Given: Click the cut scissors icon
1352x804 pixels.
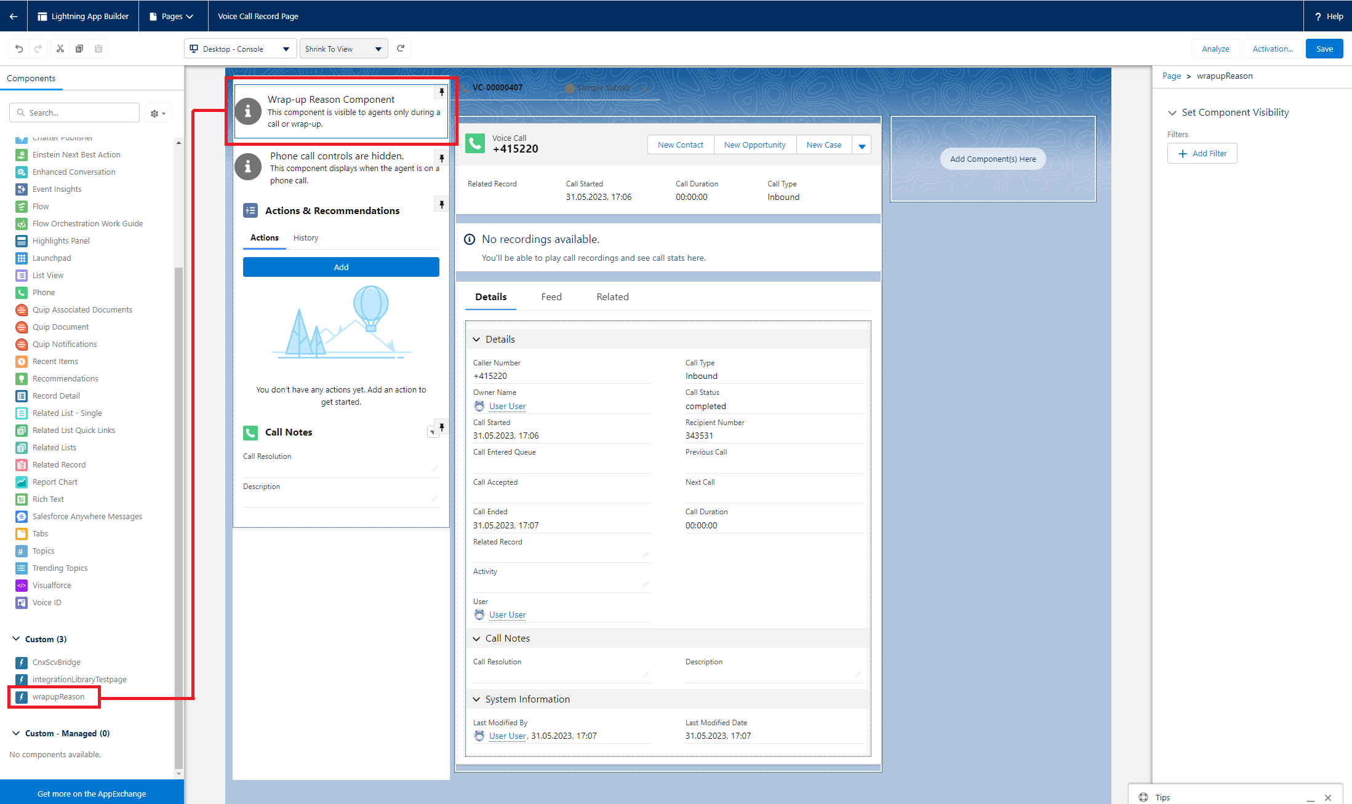Looking at the screenshot, I should (x=60, y=49).
